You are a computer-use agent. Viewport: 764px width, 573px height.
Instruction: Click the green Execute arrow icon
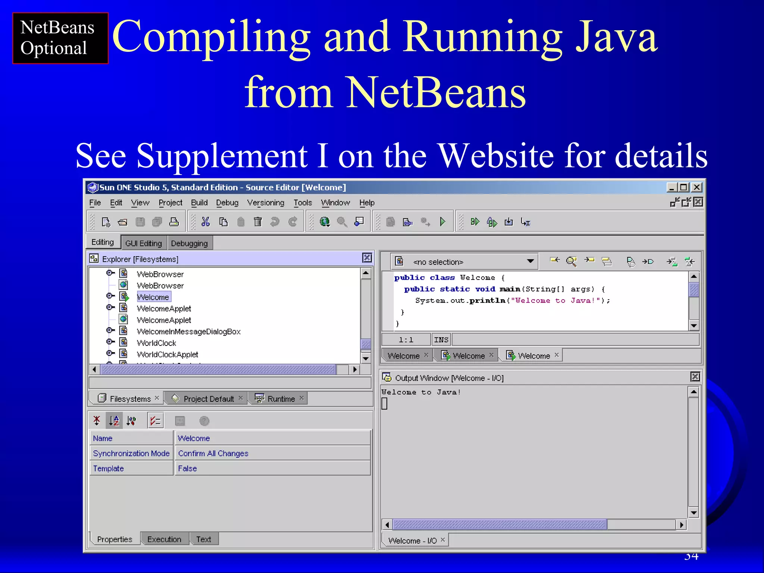442,222
